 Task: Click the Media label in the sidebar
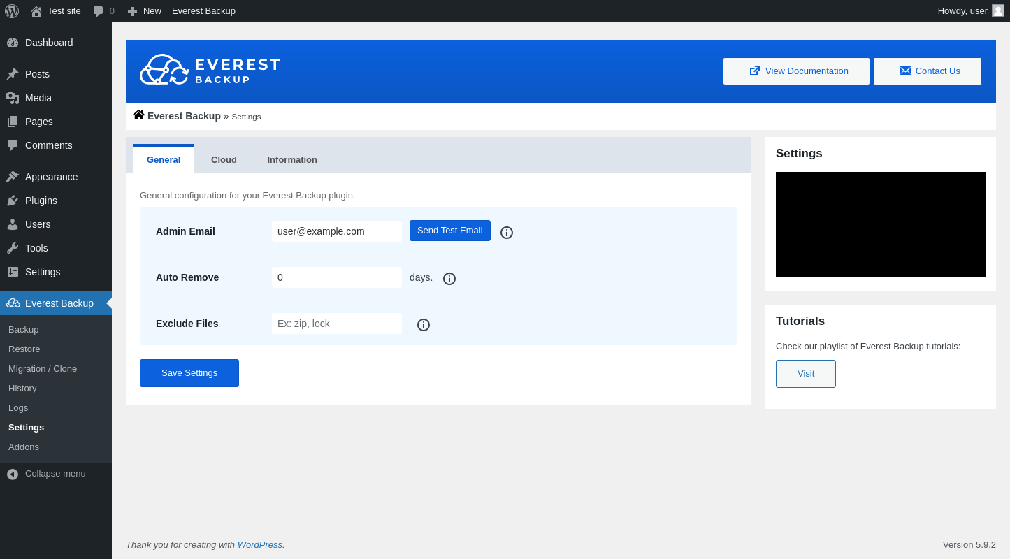(x=38, y=98)
